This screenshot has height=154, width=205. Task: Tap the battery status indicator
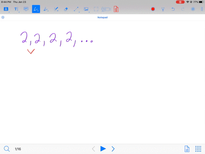(x=201, y=2)
